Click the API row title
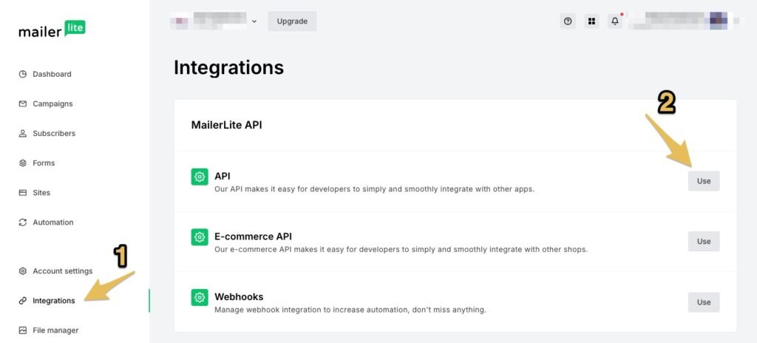The width and height of the screenshot is (757, 343). 223,177
